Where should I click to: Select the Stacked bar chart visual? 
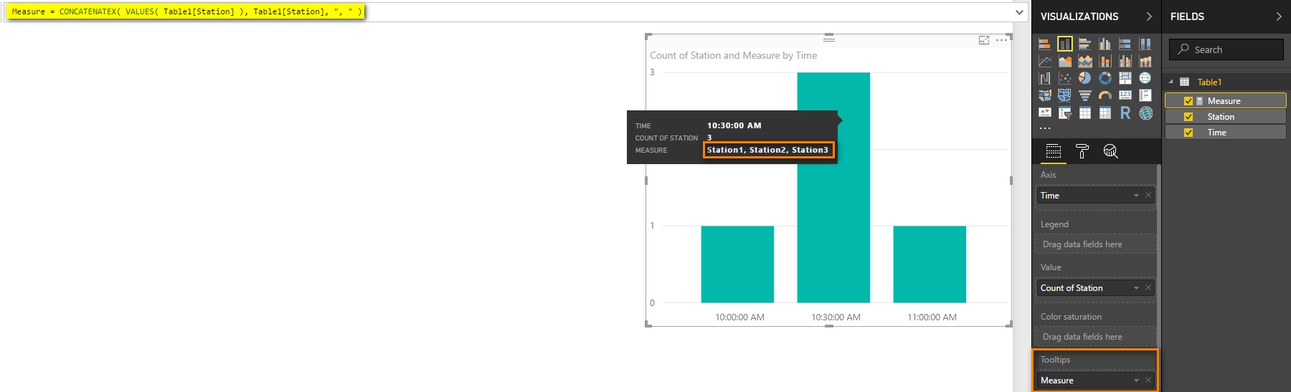click(x=1045, y=44)
